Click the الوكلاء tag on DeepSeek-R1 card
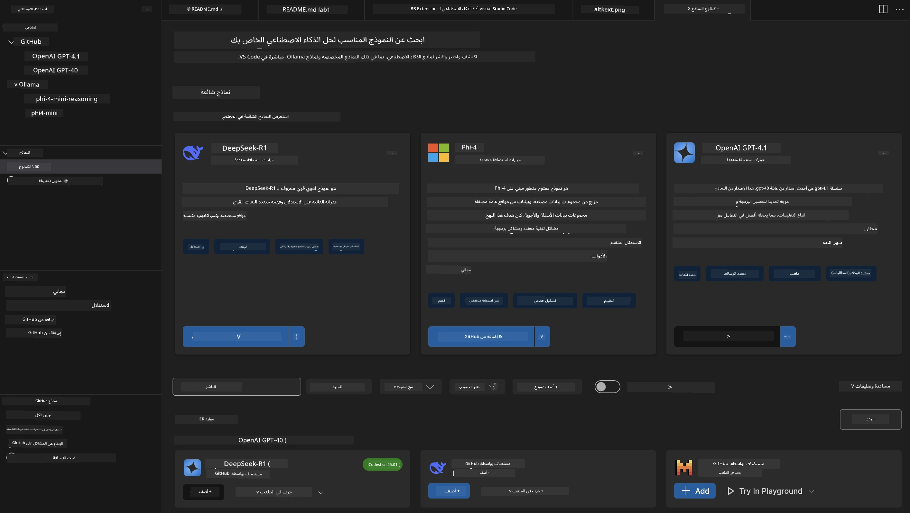Screen dimensions: 910x513 pyautogui.click(x=242, y=247)
